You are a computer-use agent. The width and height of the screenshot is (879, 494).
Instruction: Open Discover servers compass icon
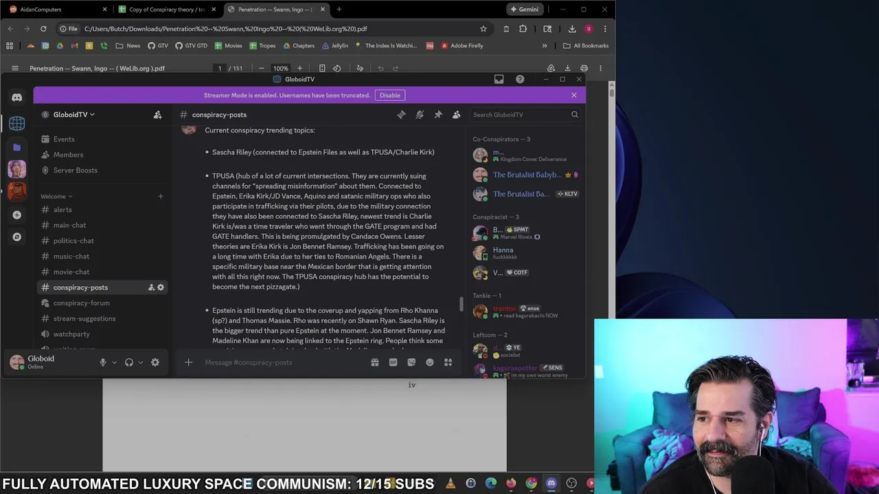pyautogui.click(x=17, y=237)
